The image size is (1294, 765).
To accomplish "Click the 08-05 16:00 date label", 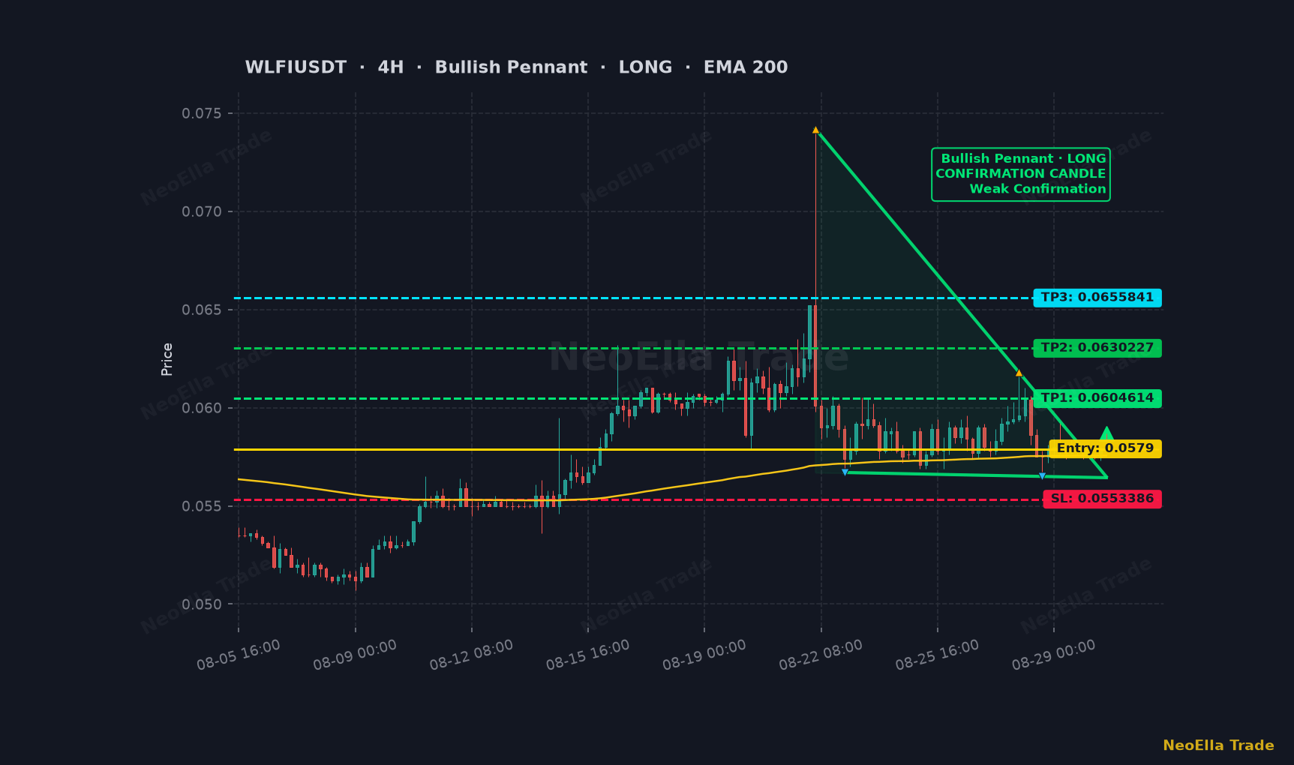I will [239, 655].
